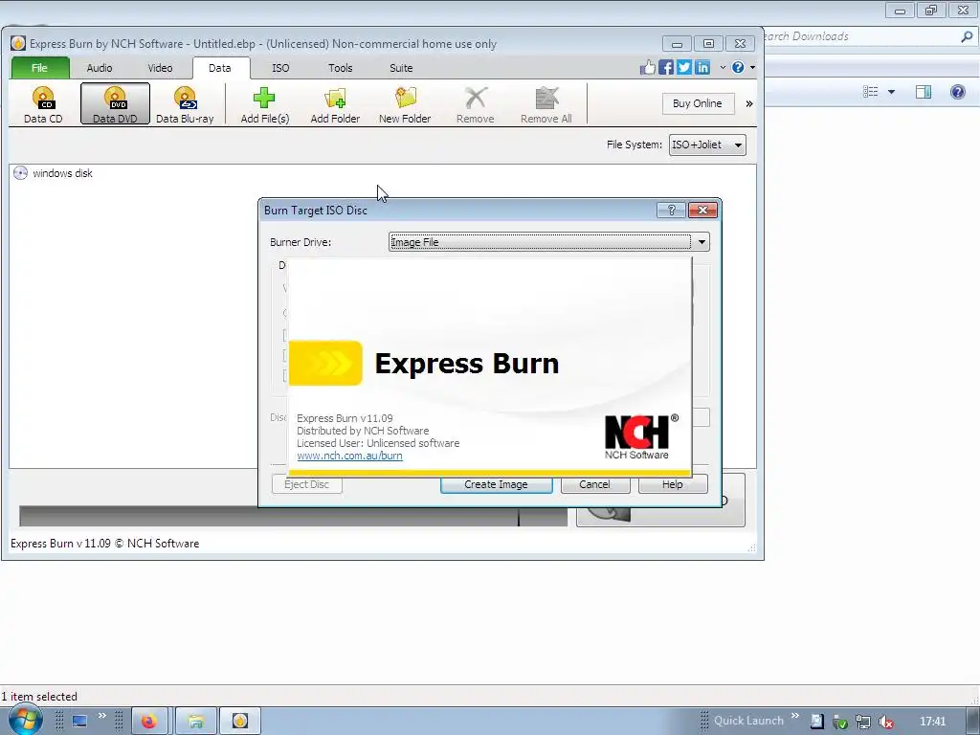Open the File System dropdown

(707, 145)
